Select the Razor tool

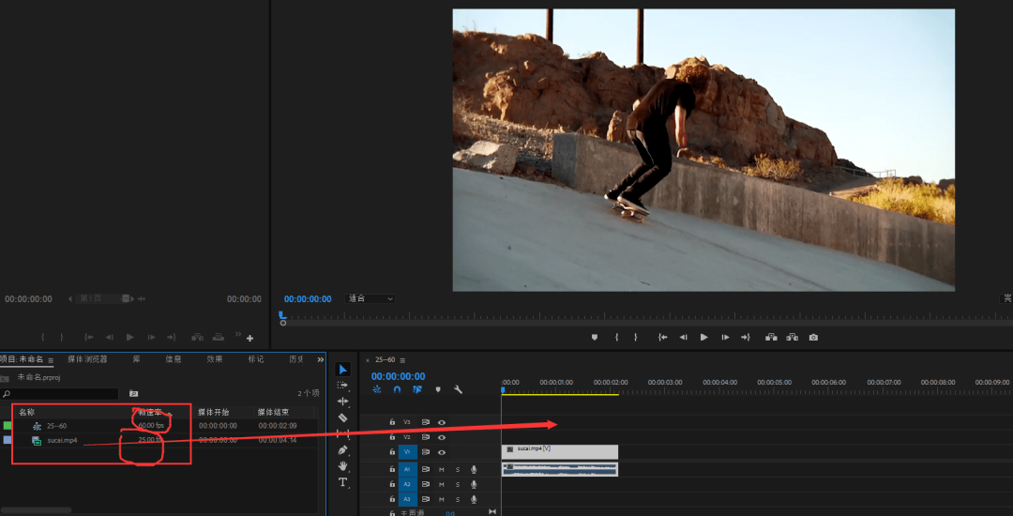click(x=343, y=417)
